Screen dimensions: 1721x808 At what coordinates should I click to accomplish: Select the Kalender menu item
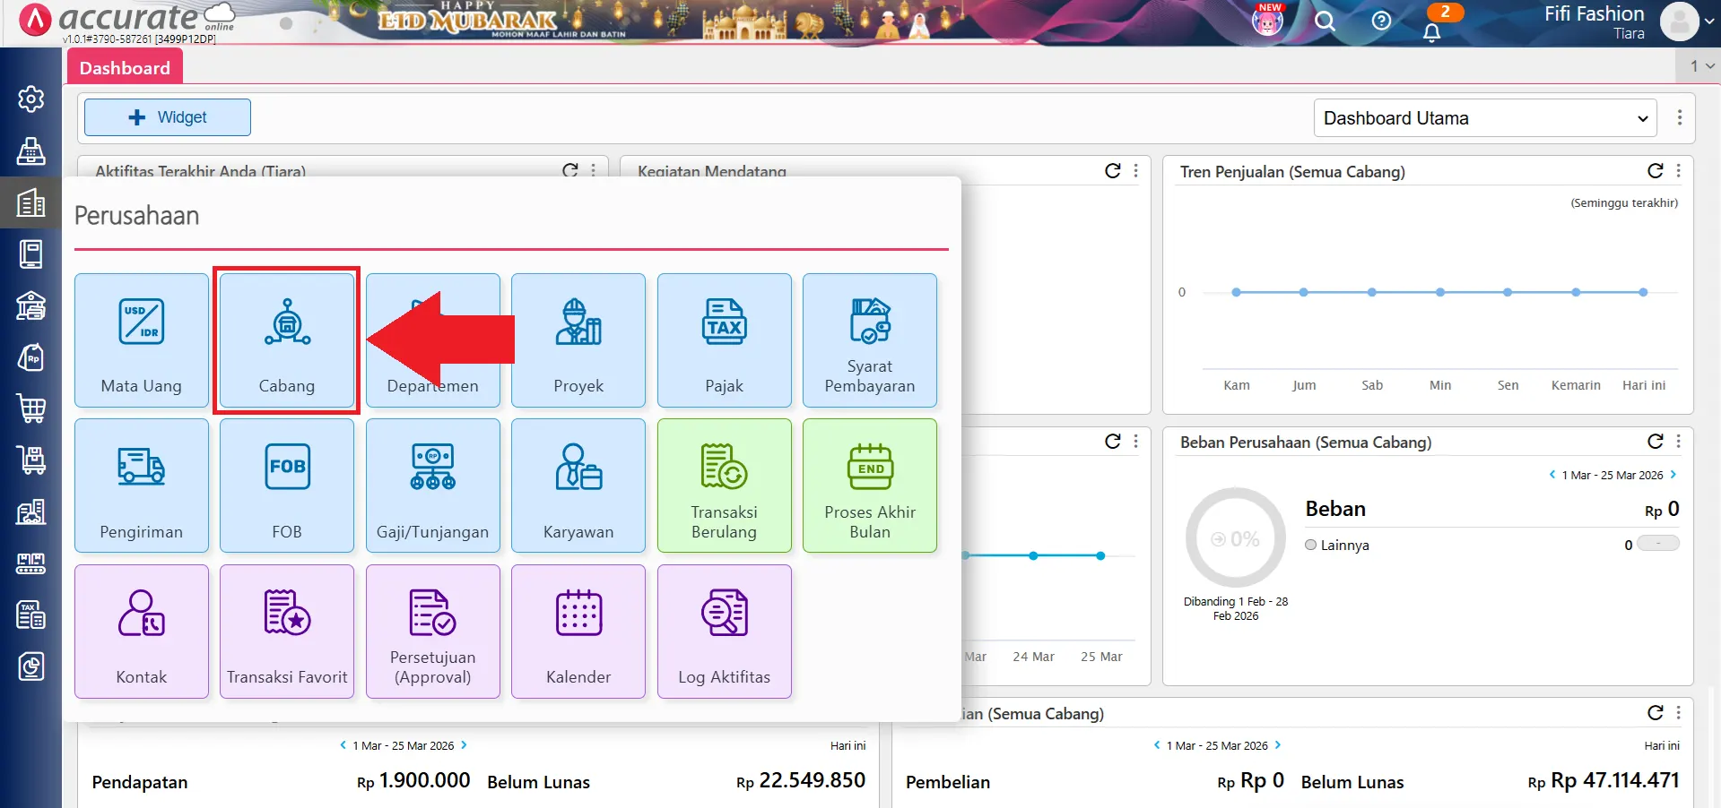point(578,631)
